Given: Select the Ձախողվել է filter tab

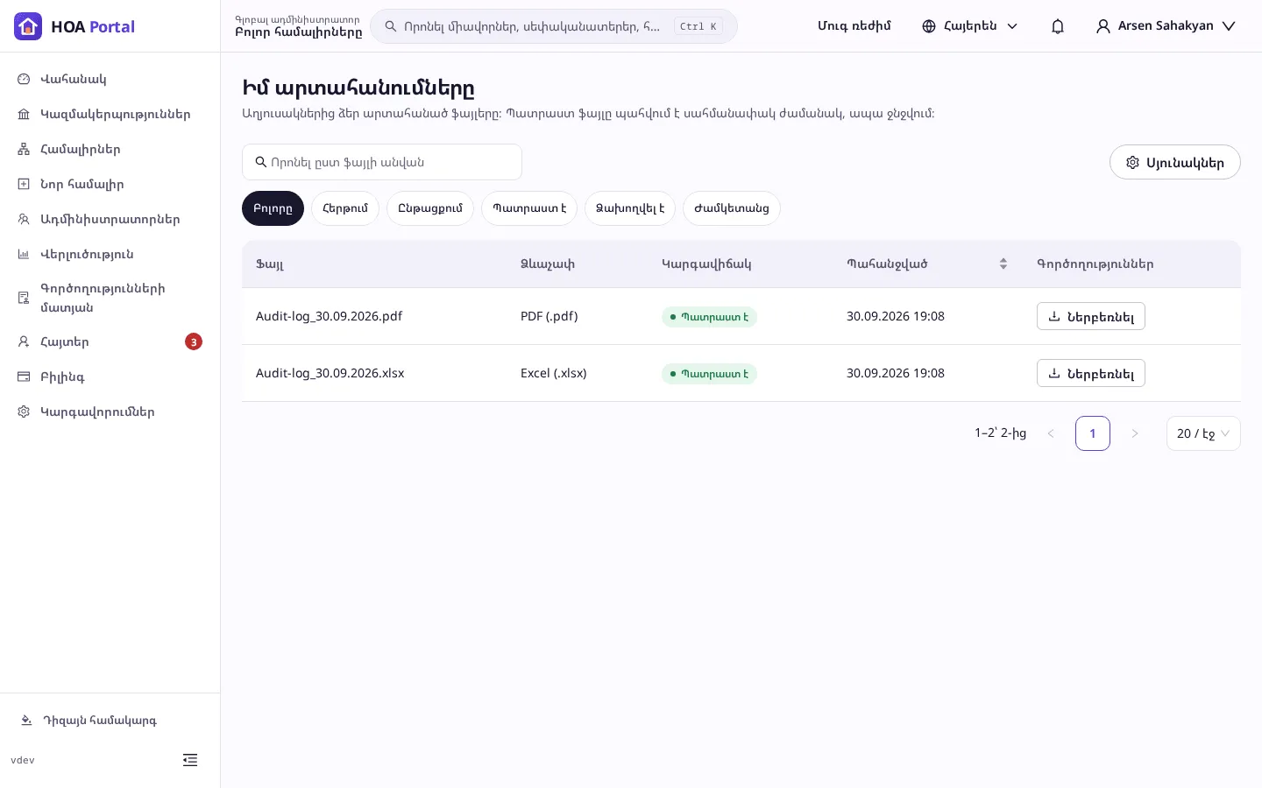Looking at the screenshot, I should point(630,208).
